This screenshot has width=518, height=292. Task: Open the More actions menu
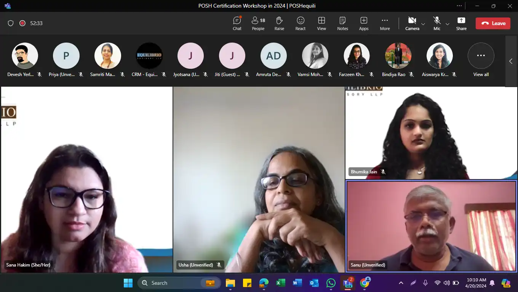[x=385, y=23]
